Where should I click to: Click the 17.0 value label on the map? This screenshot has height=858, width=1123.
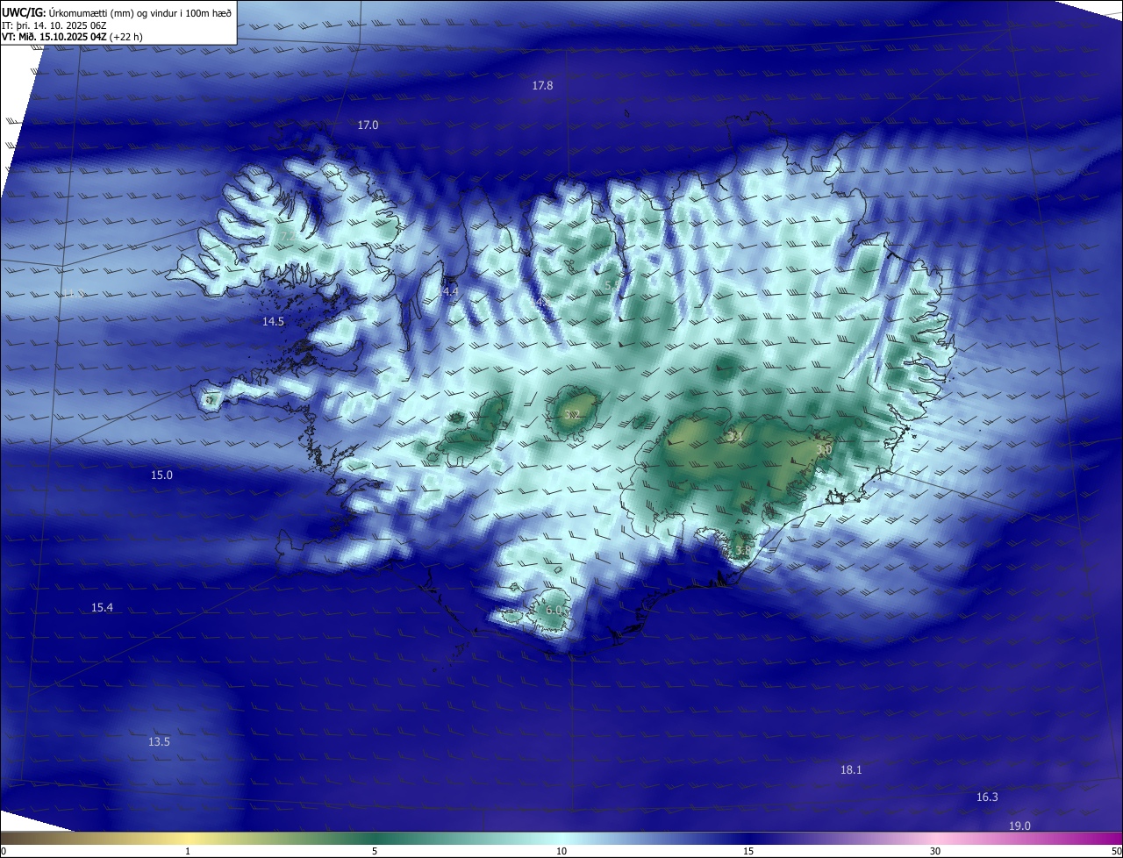[368, 125]
